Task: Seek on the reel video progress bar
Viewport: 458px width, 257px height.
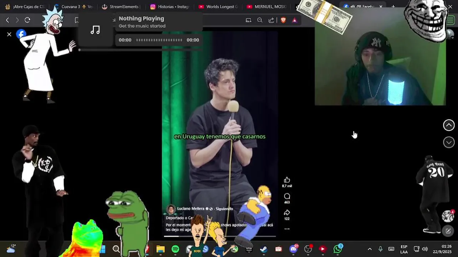Action: click(219, 236)
